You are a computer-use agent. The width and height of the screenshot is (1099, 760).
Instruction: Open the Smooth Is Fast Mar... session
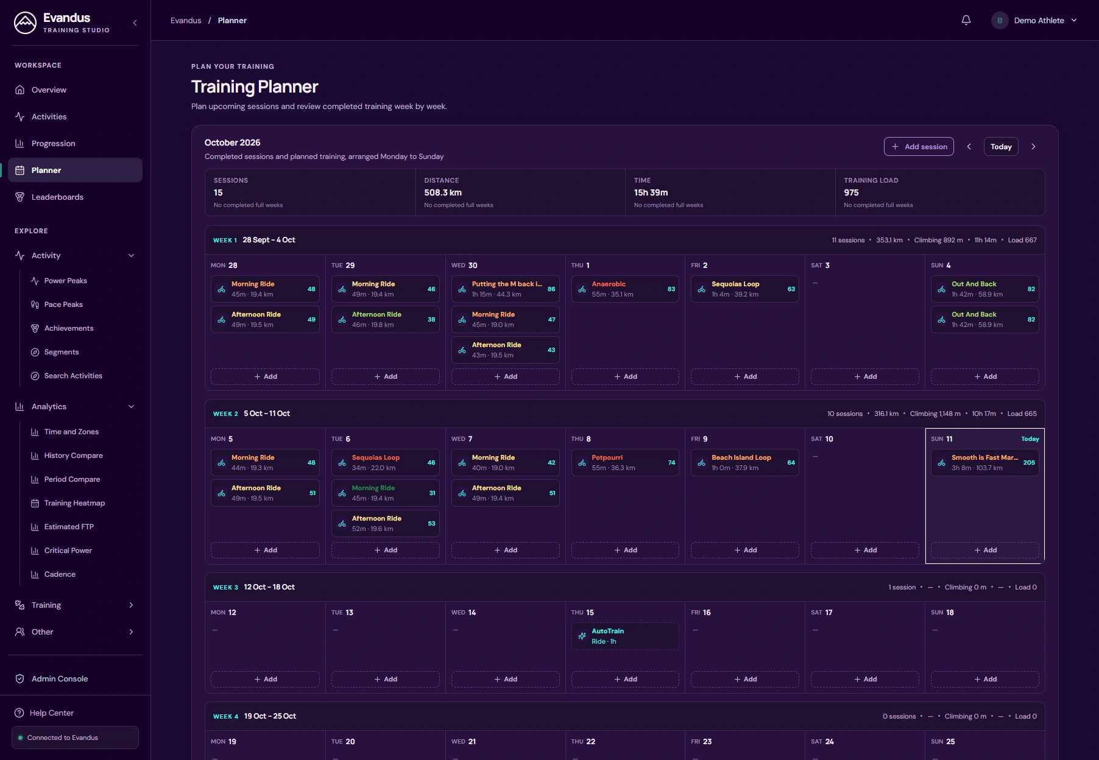[x=984, y=462]
